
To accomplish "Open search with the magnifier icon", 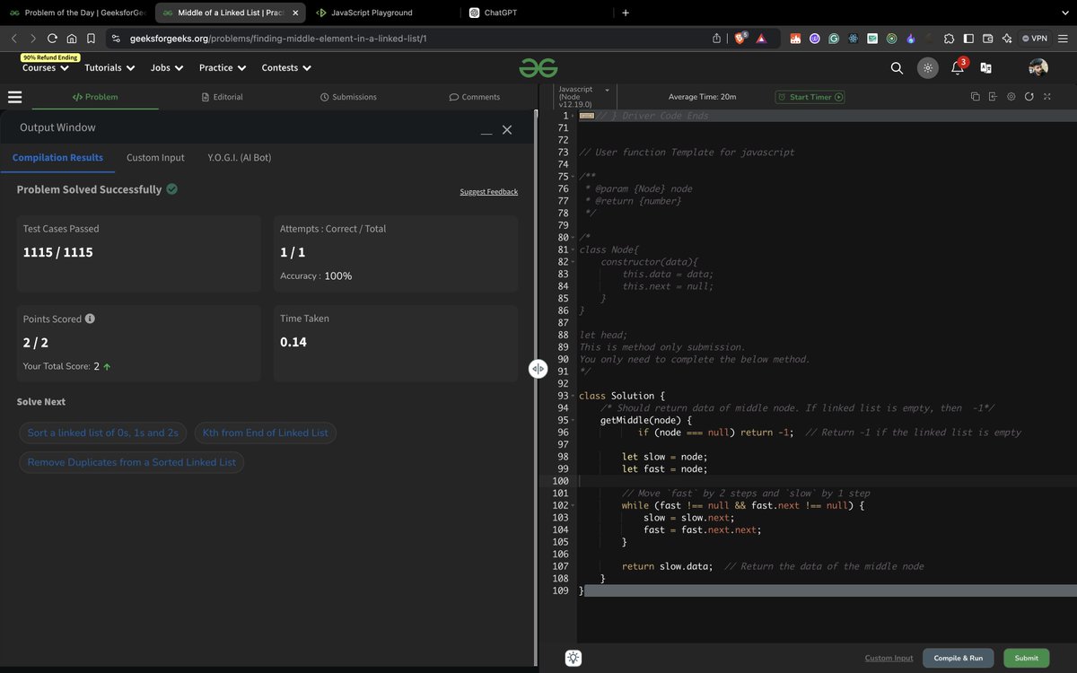I will coord(897,67).
